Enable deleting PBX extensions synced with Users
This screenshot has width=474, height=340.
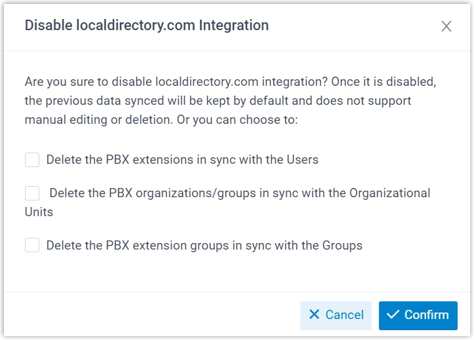(32, 160)
